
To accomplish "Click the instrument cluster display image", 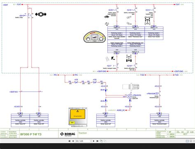I will point(95,37).
